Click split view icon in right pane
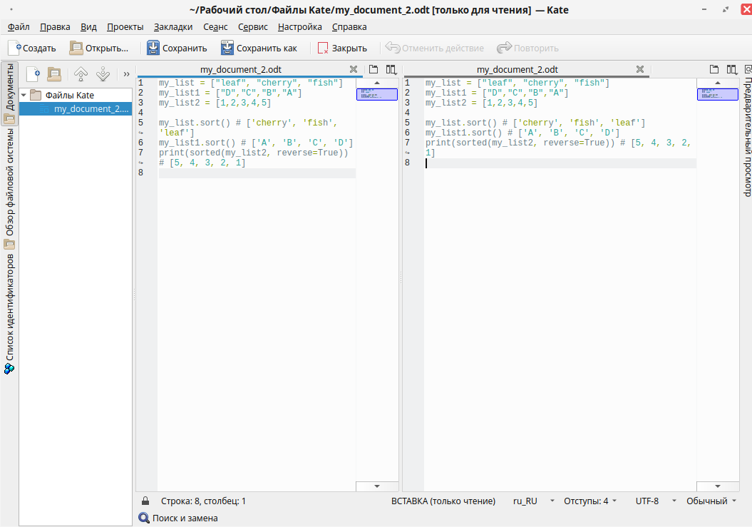This screenshot has width=752, height=527. pyautogui.click(x=731, y=69)
